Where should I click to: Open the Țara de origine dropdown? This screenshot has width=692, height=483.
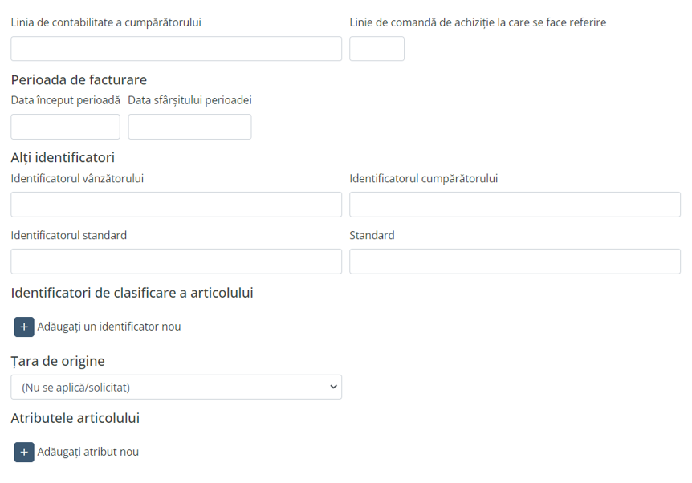coord(176,387)
